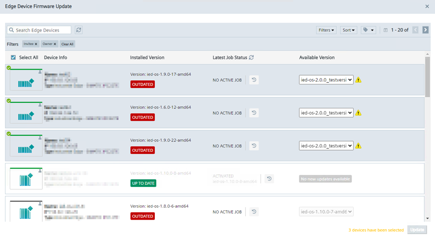Expand available version dropdown for first device
The image size is (435, 238).
tap(326, 80)
